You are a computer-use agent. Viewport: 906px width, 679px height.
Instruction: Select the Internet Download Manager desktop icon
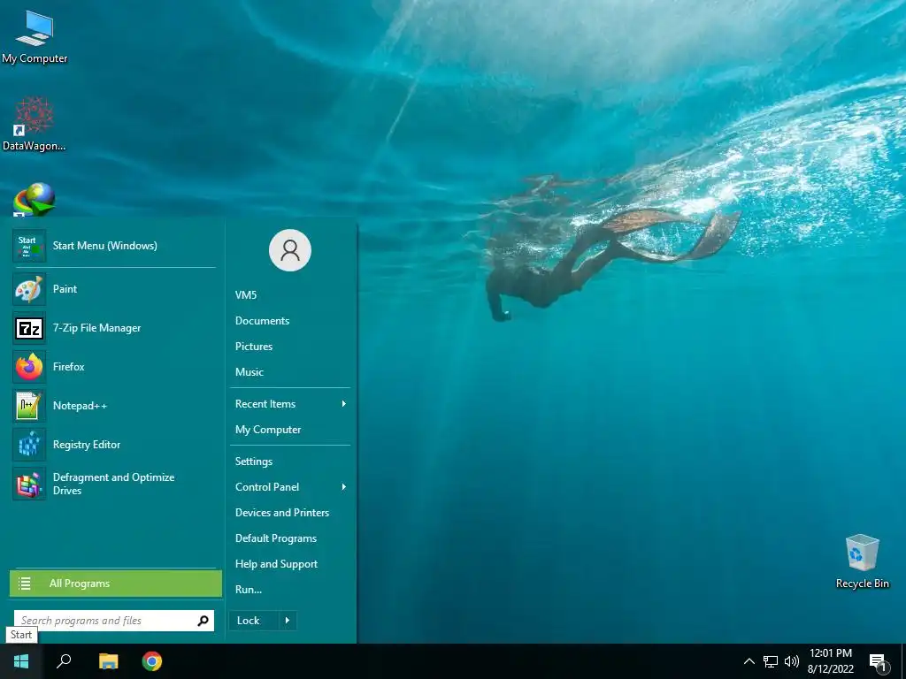(x=35, y=199)
